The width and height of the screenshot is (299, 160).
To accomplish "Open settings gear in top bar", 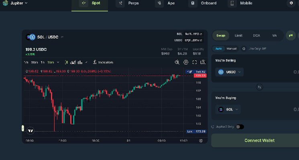I will point(291,3).
